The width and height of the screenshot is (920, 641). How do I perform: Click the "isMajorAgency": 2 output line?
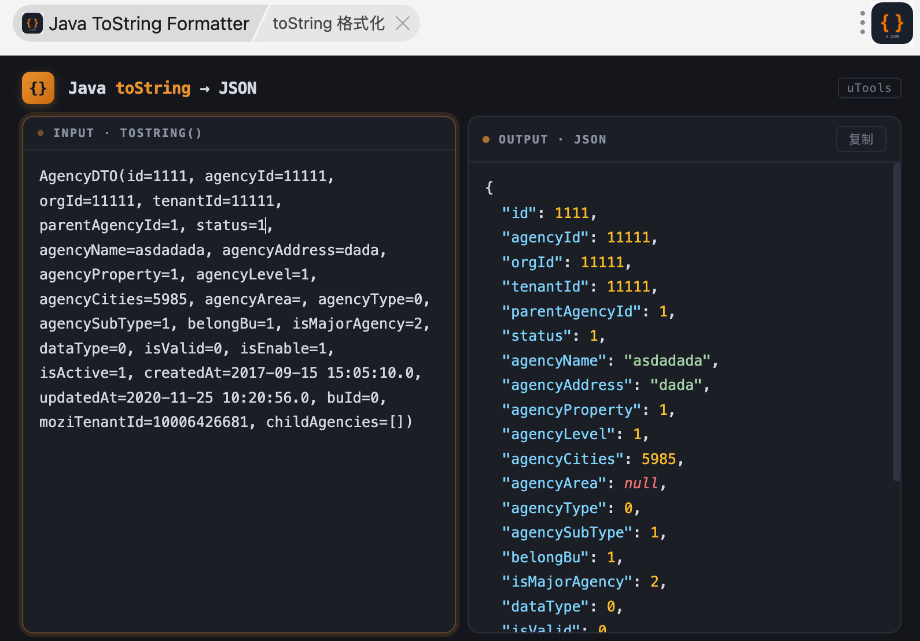584,581
